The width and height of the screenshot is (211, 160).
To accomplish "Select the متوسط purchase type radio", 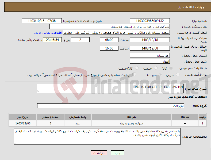I will [x=160, y=74].
